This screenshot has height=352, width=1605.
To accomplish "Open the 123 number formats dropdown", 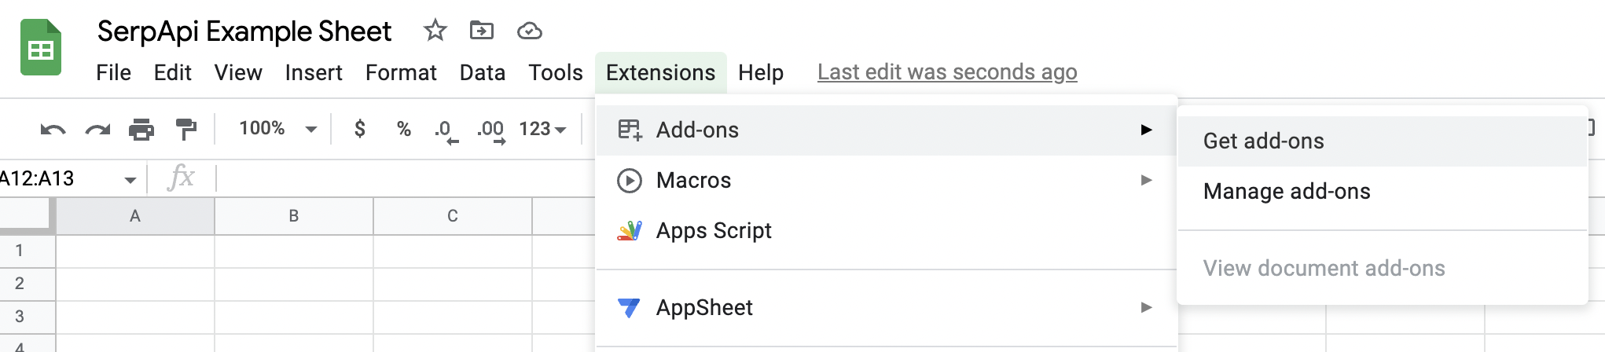I will point(542,129).
